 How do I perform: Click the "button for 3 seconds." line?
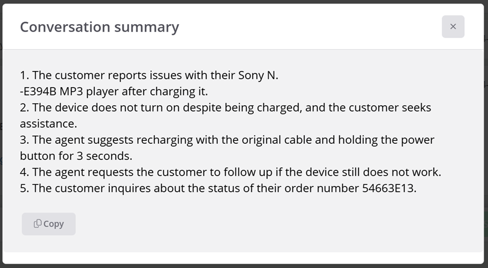click(x=76, y=156)
